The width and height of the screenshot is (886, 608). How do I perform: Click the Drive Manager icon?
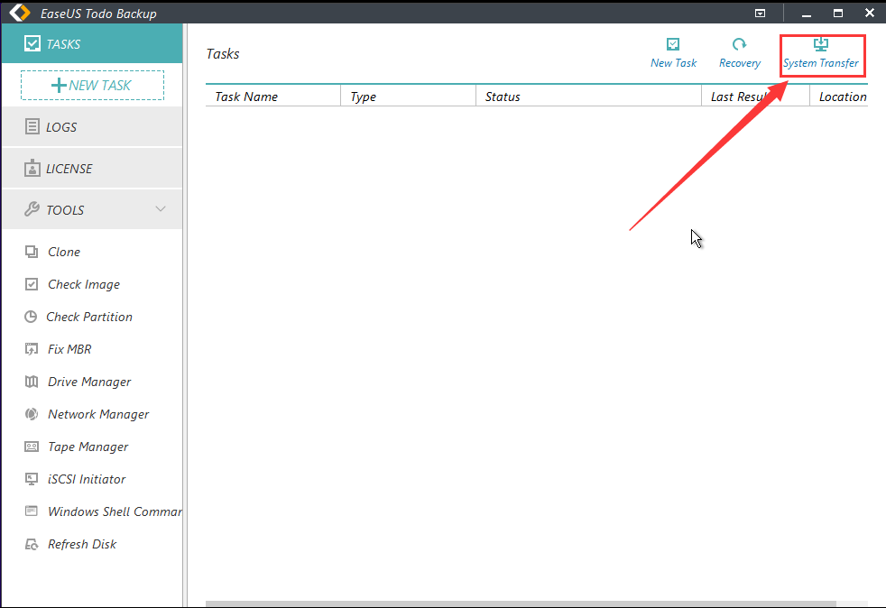tap(32, 382)
